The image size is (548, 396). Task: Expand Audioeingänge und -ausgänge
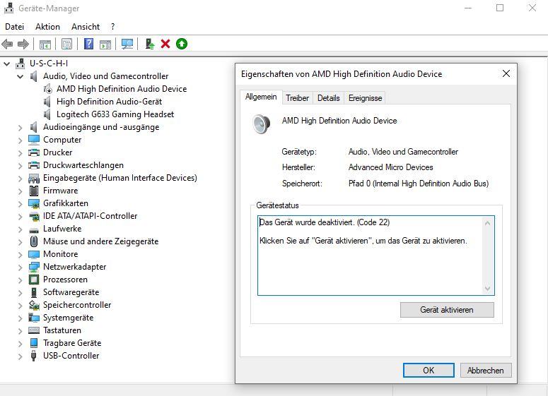(x=21, y=128)
